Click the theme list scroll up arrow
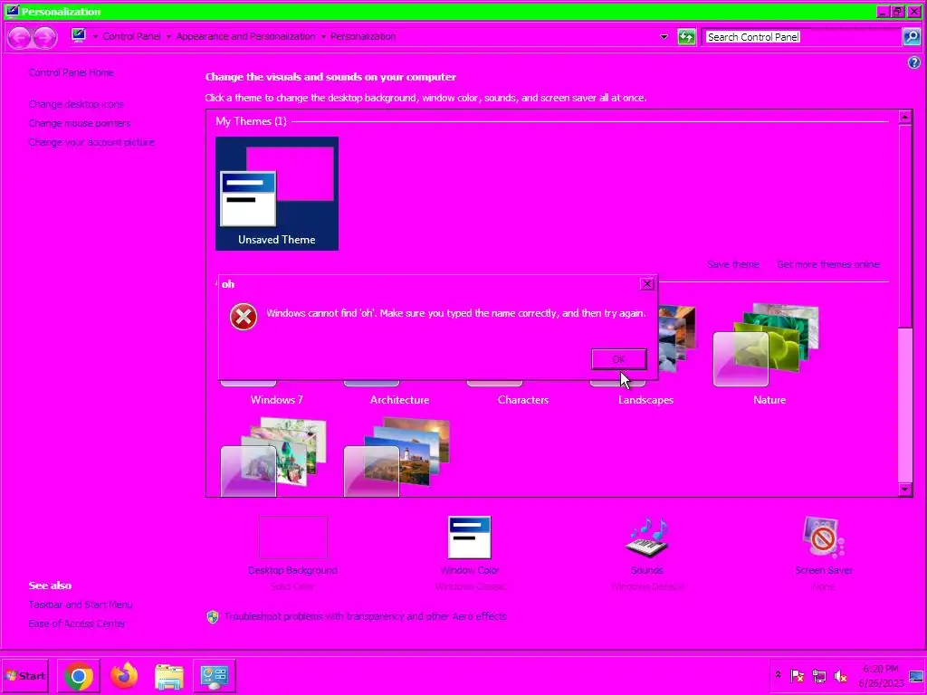The width and height of the screenshot is (927, 695). pos(904,117)
